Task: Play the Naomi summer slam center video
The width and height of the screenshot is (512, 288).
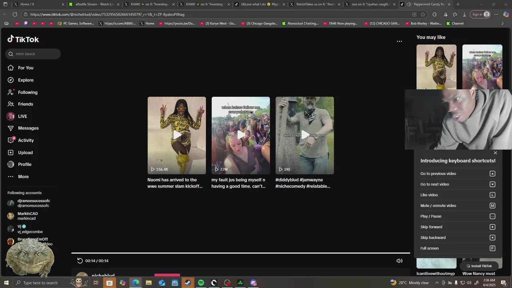Action: pyautogui.click(x=177, y=135)
